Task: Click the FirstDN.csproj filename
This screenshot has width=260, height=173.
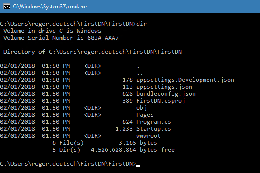Action: point(161,101)
